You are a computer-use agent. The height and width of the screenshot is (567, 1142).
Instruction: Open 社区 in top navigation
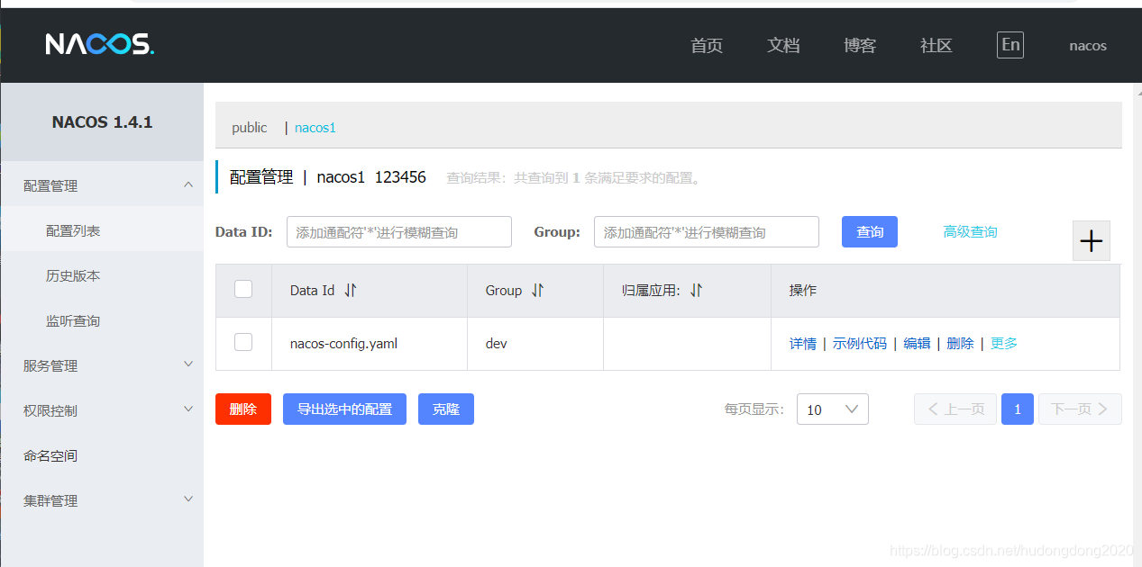point(936,46)
